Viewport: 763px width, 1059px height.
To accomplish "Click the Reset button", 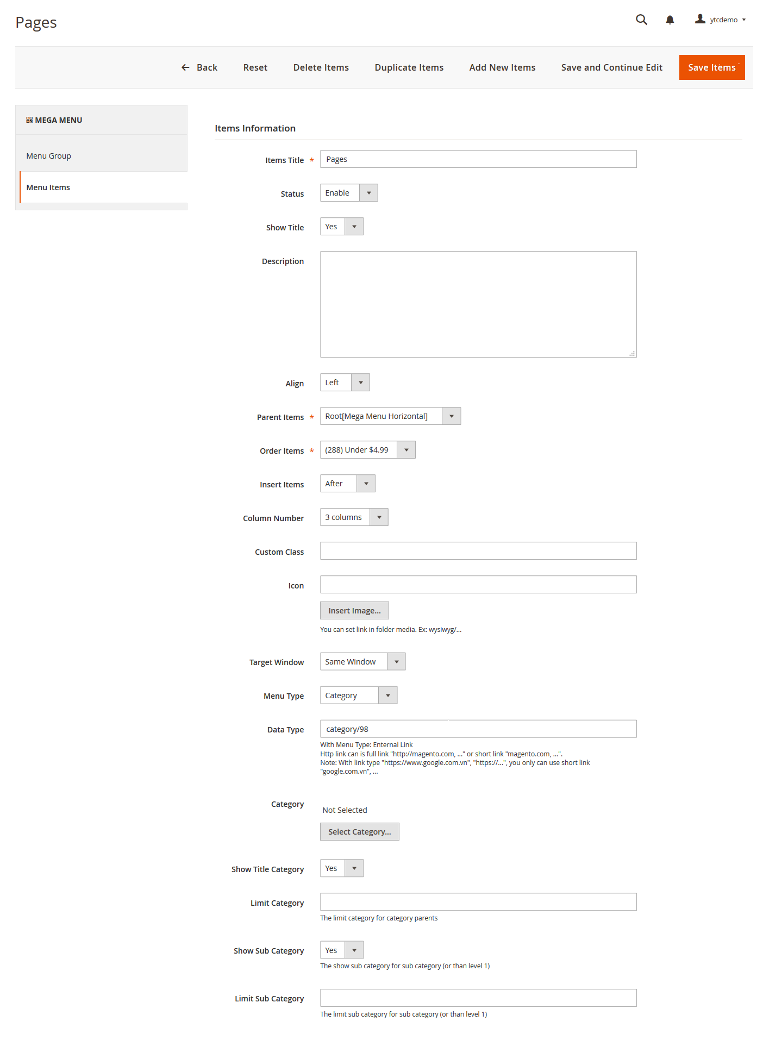I will [x=255, y=67].
